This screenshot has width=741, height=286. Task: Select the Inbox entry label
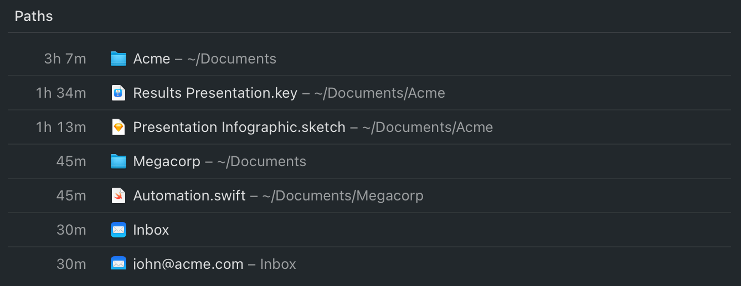(x=151, y=230)
